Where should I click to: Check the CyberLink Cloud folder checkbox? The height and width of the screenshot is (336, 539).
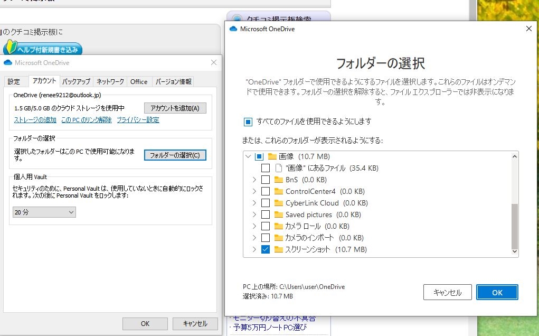(x=266, y=203)
